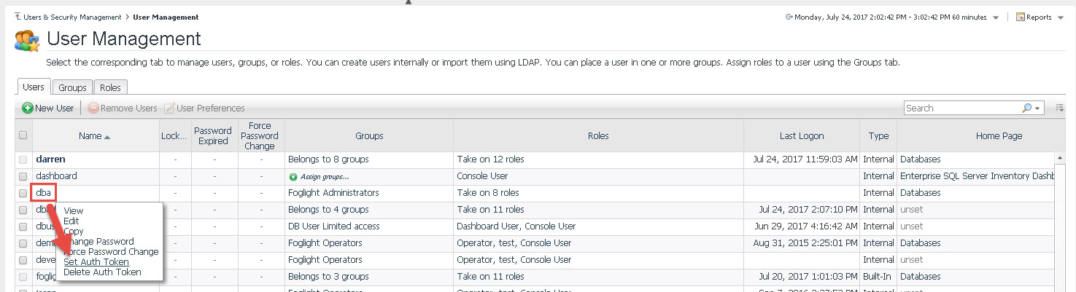
Task: Click the green New User plus icon
Action: pos(27,108)
